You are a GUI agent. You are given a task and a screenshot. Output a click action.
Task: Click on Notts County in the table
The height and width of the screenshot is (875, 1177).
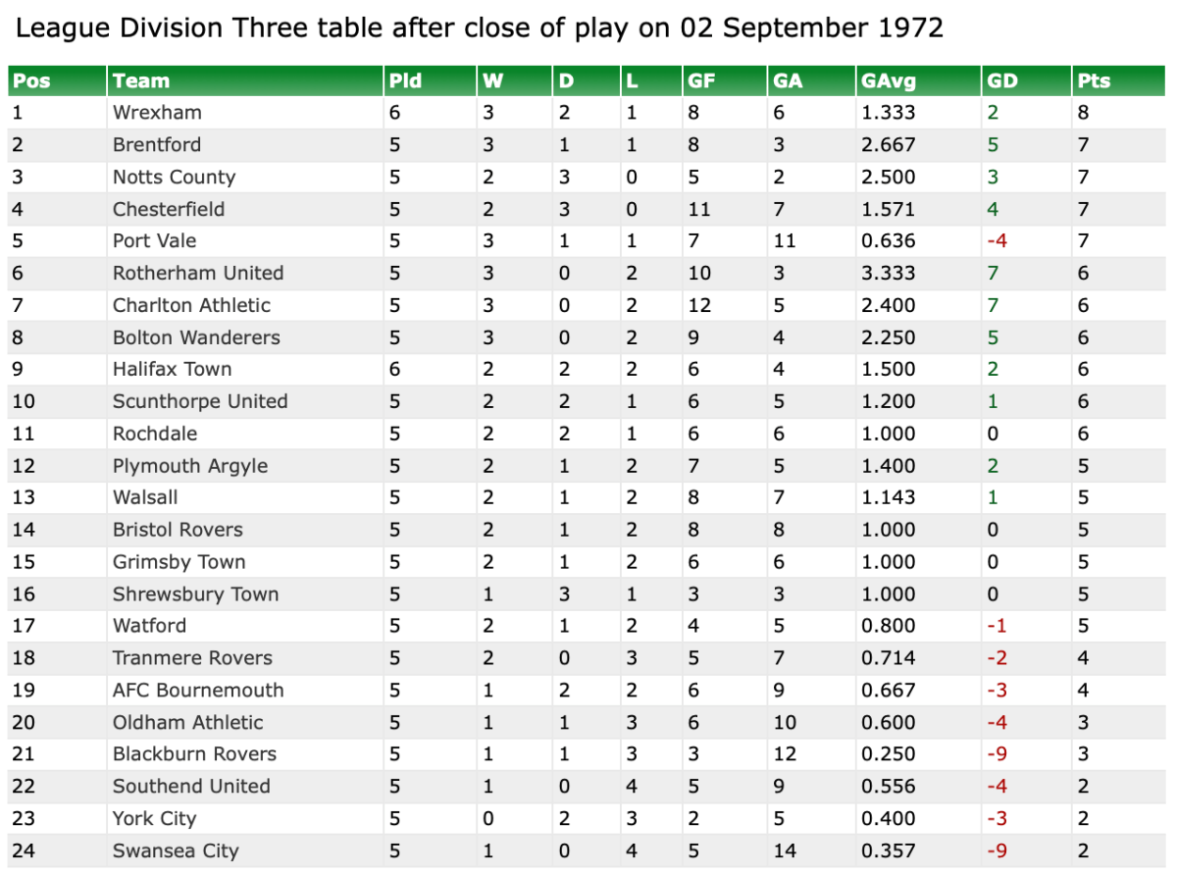pyautogui.click(x=174, y=178)
